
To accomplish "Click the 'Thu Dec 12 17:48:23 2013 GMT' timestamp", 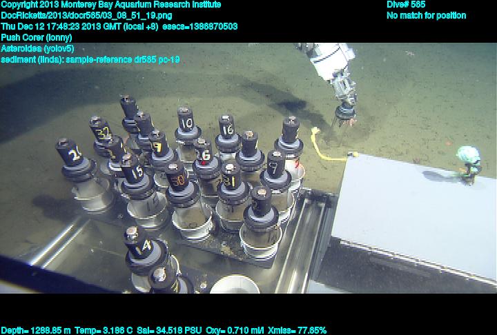I will pyautogui.click(x=61, y=26).
